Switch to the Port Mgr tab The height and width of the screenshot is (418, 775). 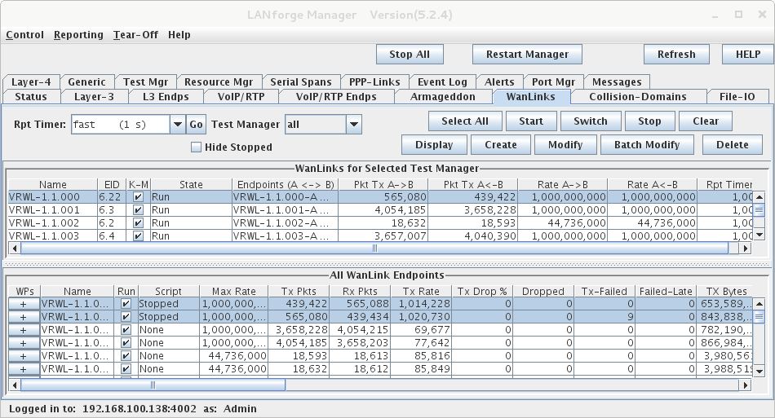[554, 82]
